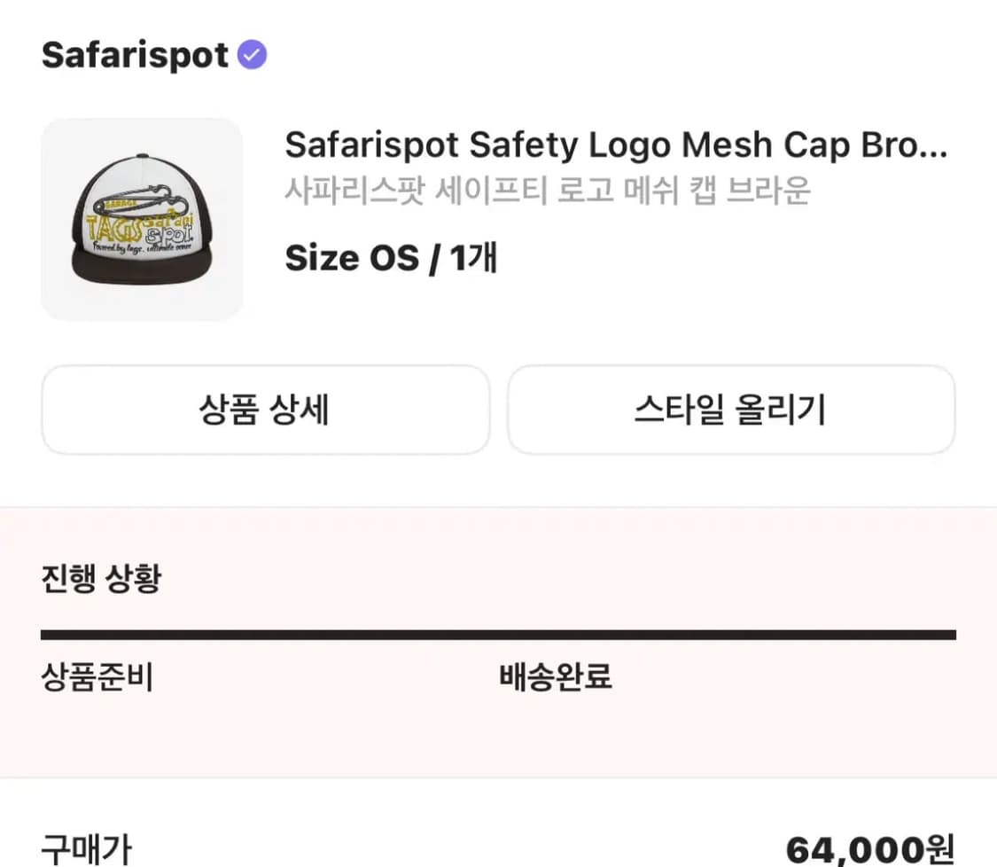Select the Size OS / 1개 text
The image size is (997, 867).
[x=391, y=260]
